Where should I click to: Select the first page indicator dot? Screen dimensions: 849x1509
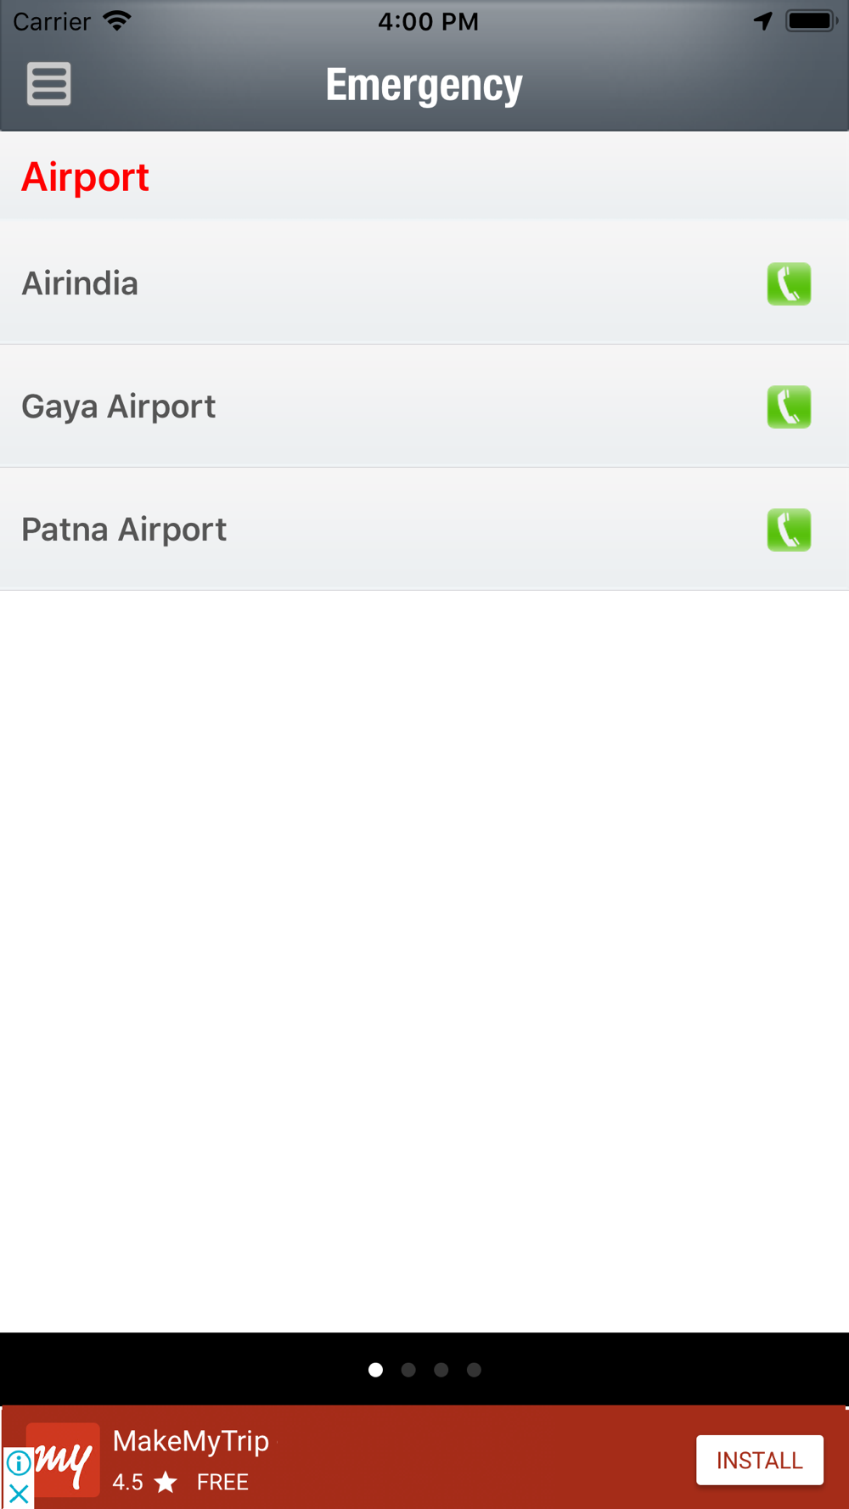(x=375, y=1370)
